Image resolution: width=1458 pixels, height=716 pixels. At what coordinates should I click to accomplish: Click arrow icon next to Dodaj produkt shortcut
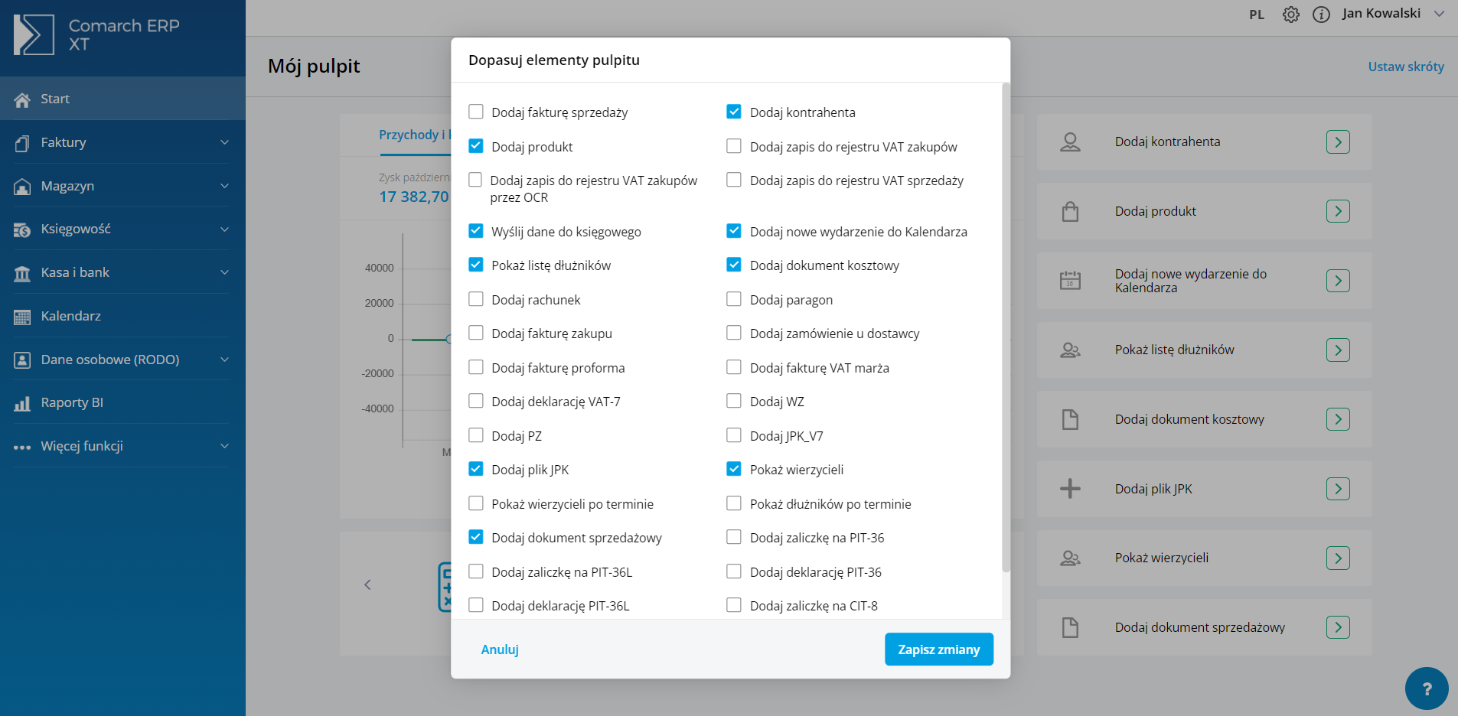click(1338, 211)
